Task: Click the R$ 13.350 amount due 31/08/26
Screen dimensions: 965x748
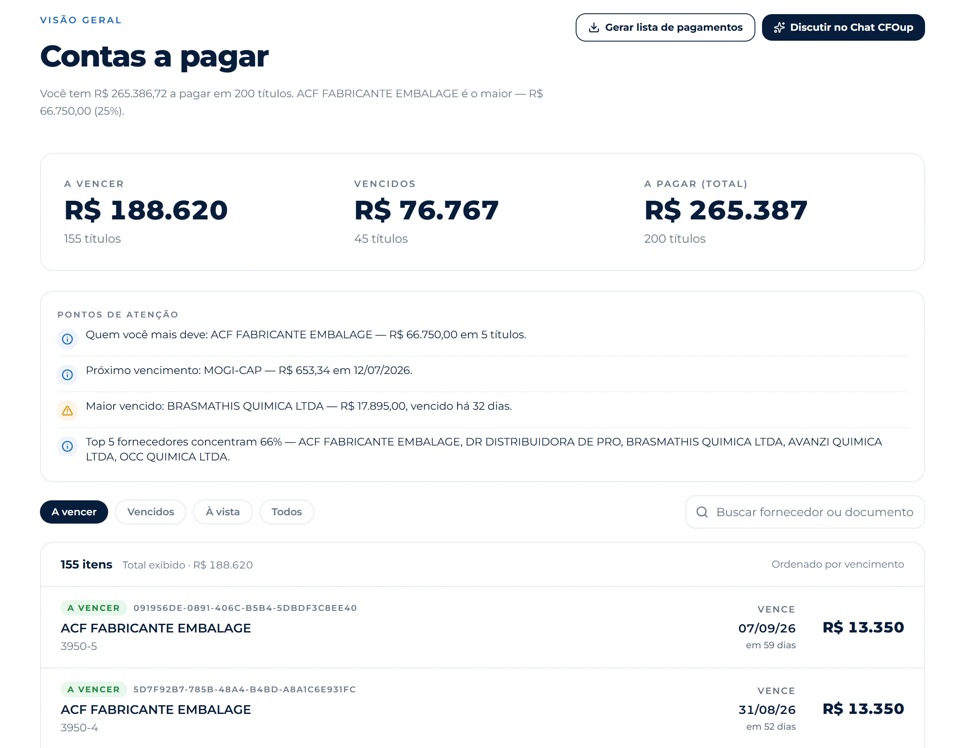Action: click(x=864, y=709)
